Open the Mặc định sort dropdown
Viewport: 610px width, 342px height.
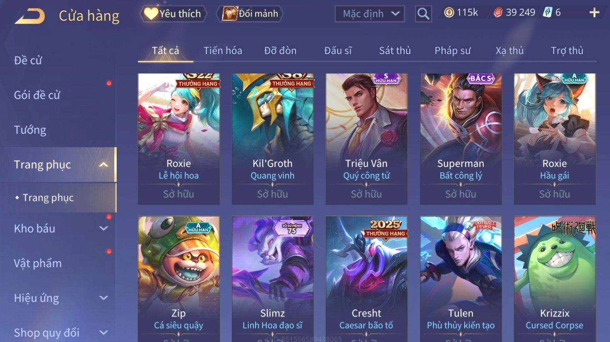(x=370, y=14)
